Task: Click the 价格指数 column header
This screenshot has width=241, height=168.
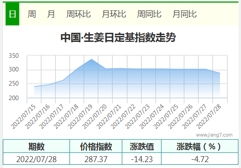Action: [96, 146]
